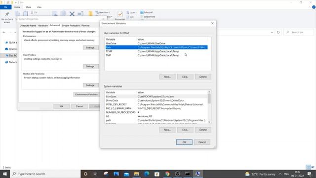Click Edit under System variables
Image resolution: width=316 pixels, height=178 pixels.
(x=185, y=130)
